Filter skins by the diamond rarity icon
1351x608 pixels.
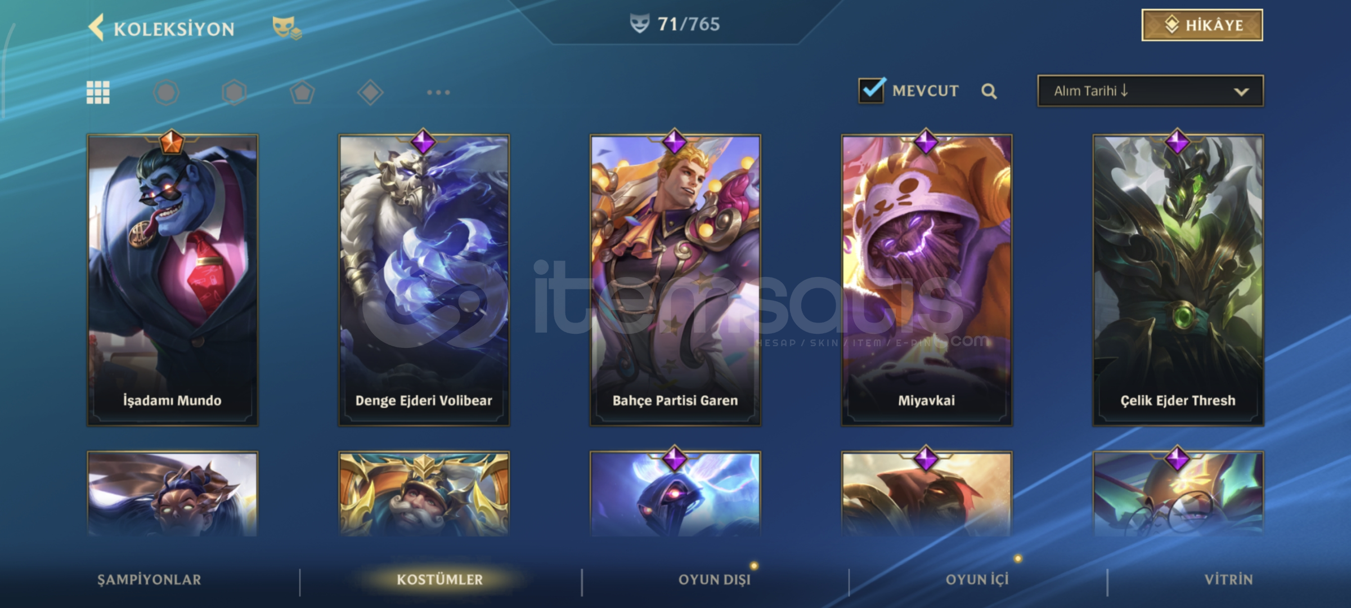coord(370,92)
